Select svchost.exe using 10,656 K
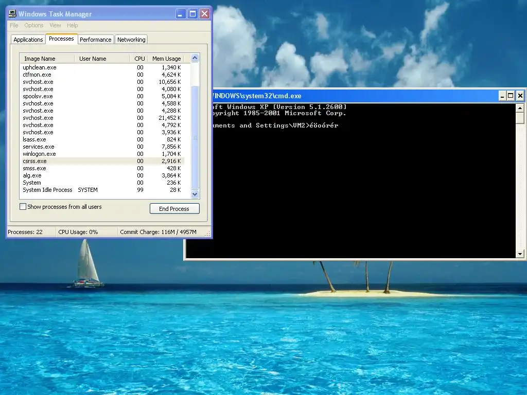Image resolution: width=527 pixels, height=395 pixels. click(102, 82)
